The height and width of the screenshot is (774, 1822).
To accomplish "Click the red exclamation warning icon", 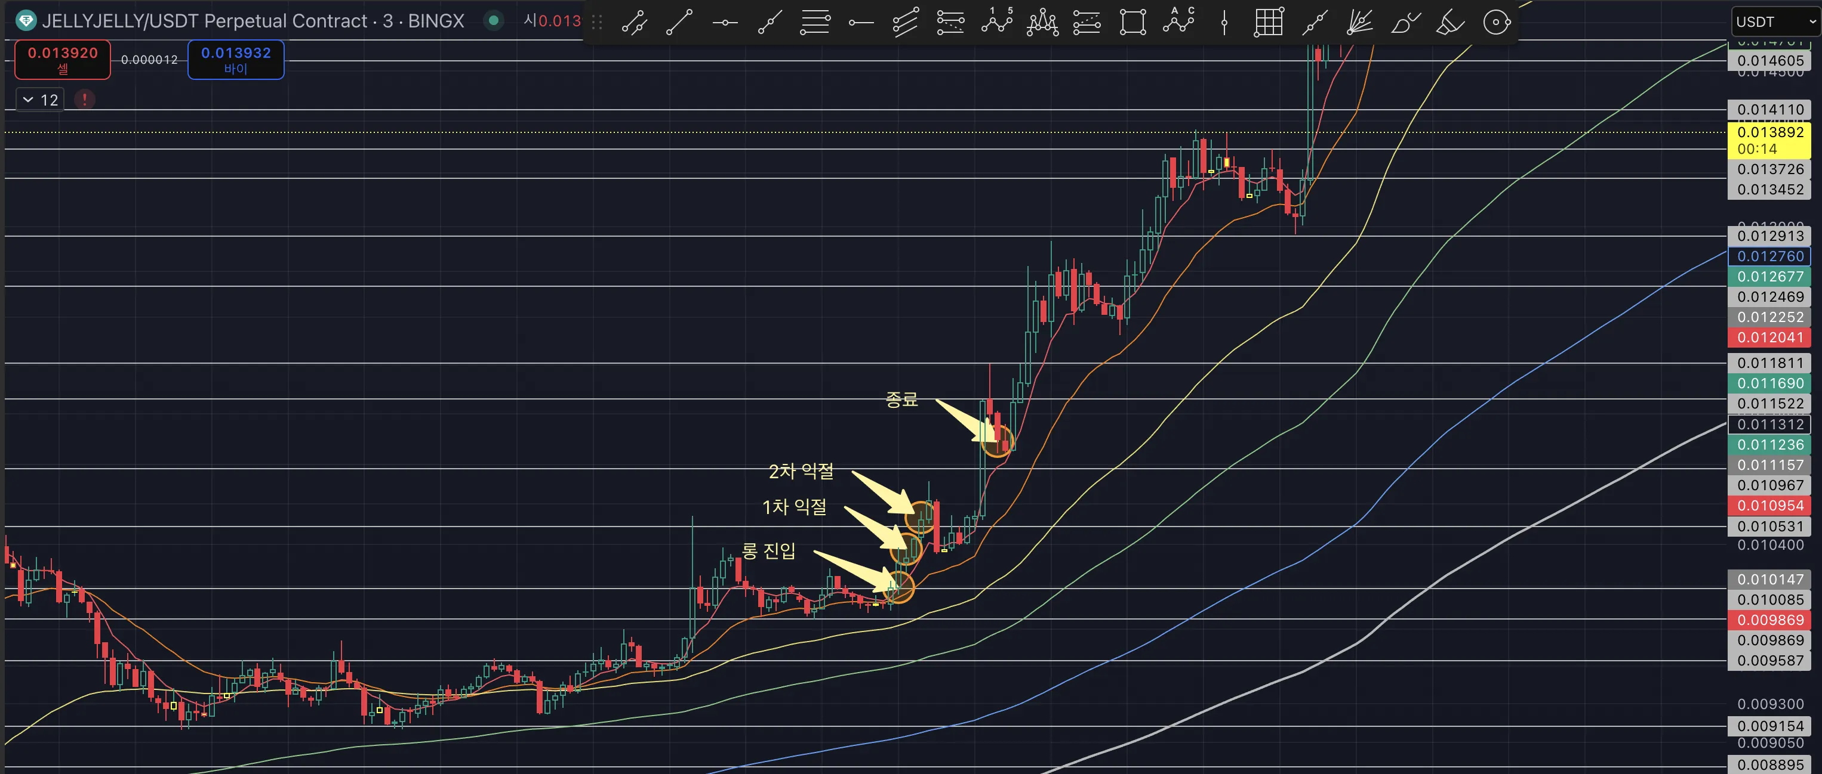I will tap(84, 100).
